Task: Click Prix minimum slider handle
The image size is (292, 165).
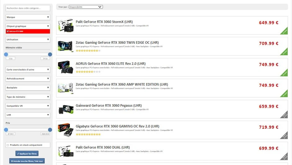Action: 6,130
